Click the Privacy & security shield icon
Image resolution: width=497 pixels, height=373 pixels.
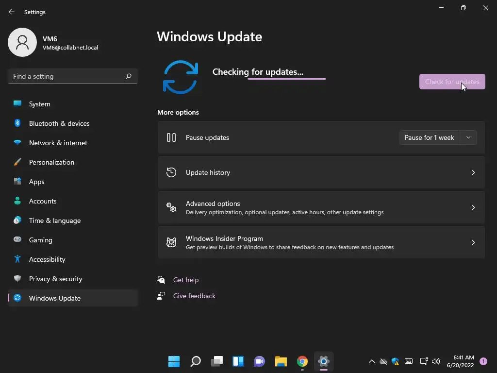(x=17, y=278)
